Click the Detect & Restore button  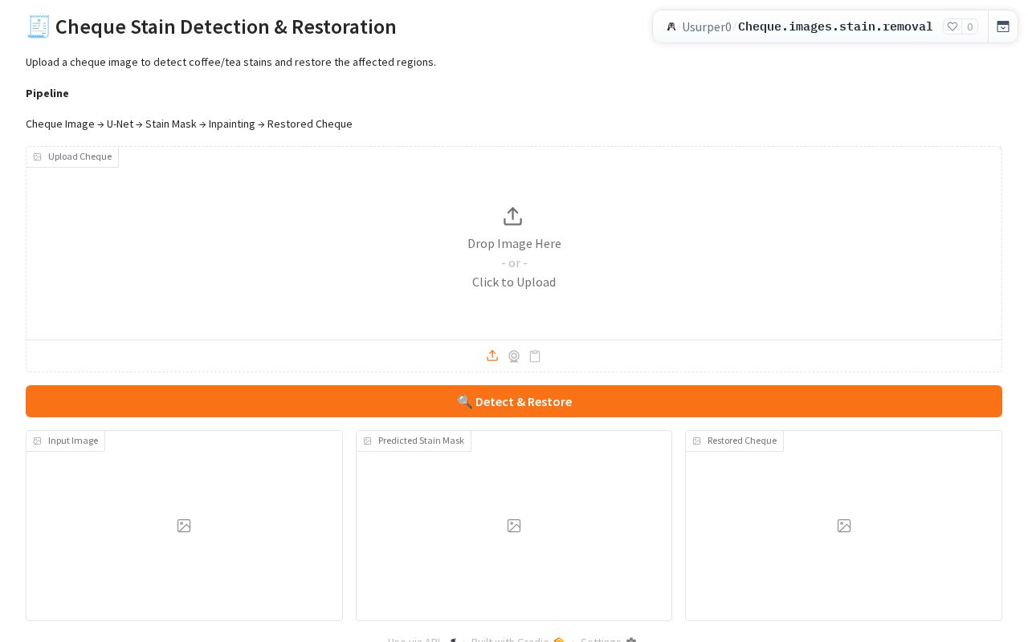click(x=514, y=401)
